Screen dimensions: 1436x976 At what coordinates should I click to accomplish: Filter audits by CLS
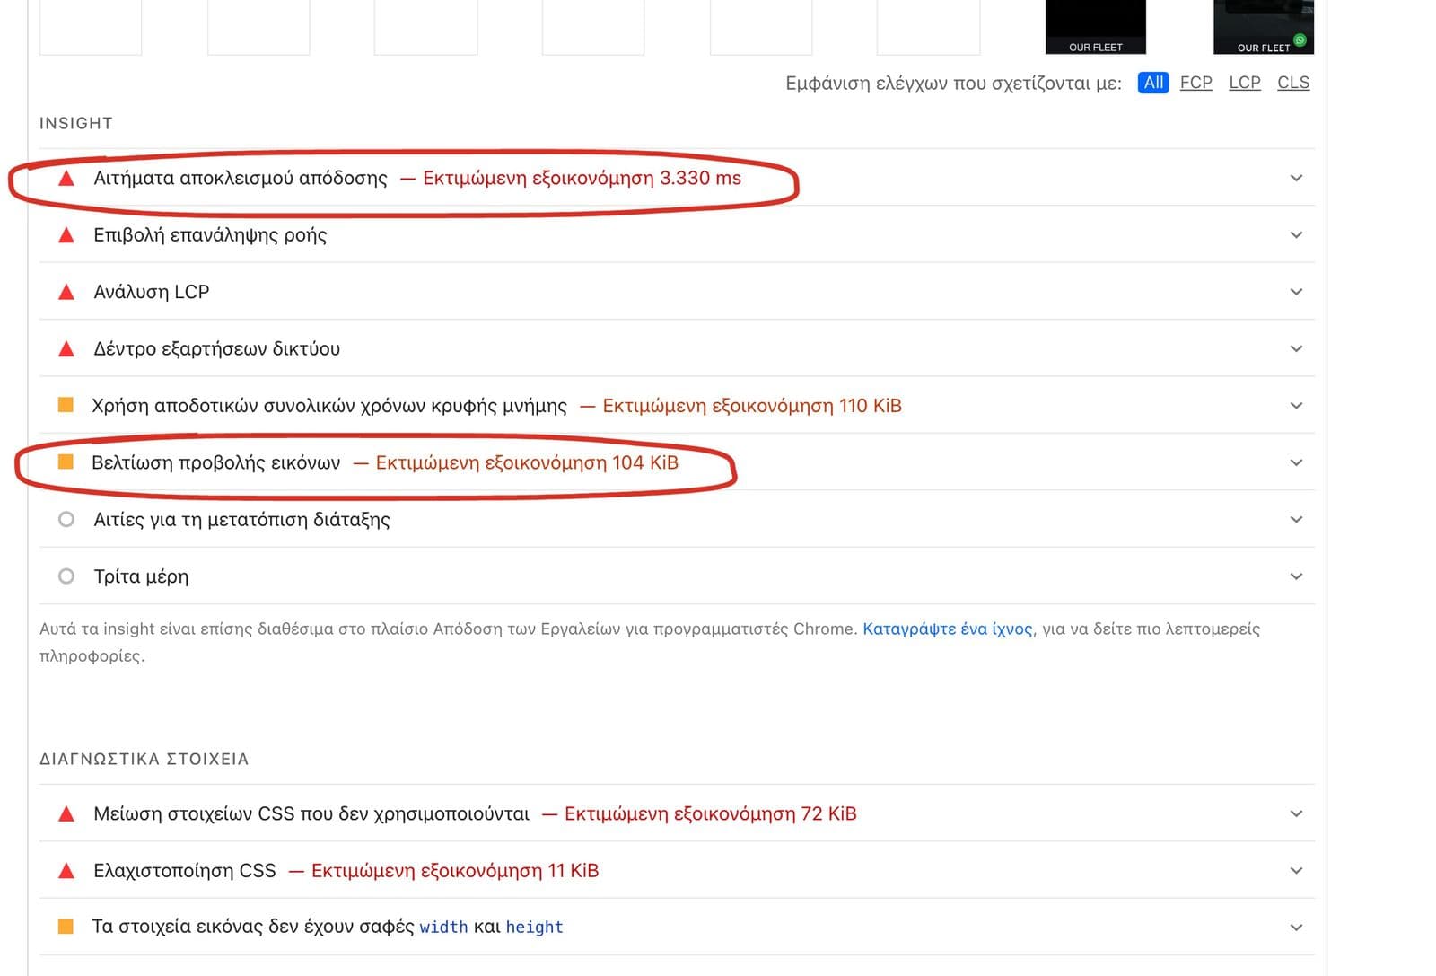[1293, 83]
